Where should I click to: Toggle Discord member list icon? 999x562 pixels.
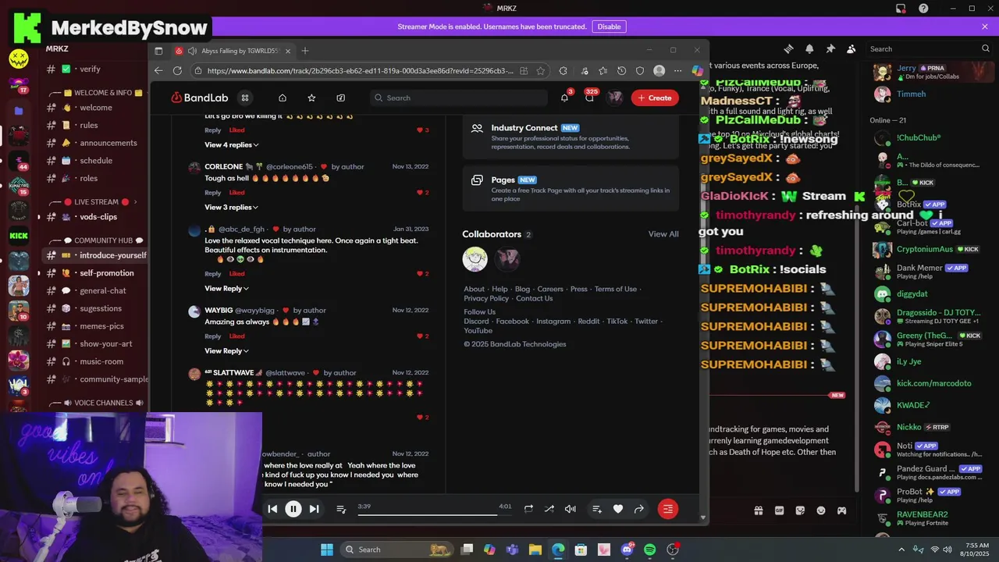point(851,48)
